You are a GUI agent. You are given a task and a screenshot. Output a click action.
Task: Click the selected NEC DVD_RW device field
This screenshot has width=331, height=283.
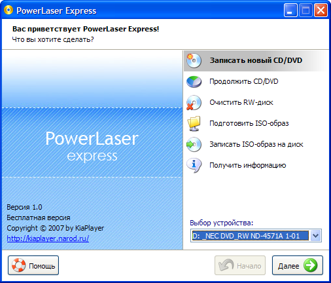point(251,236)
